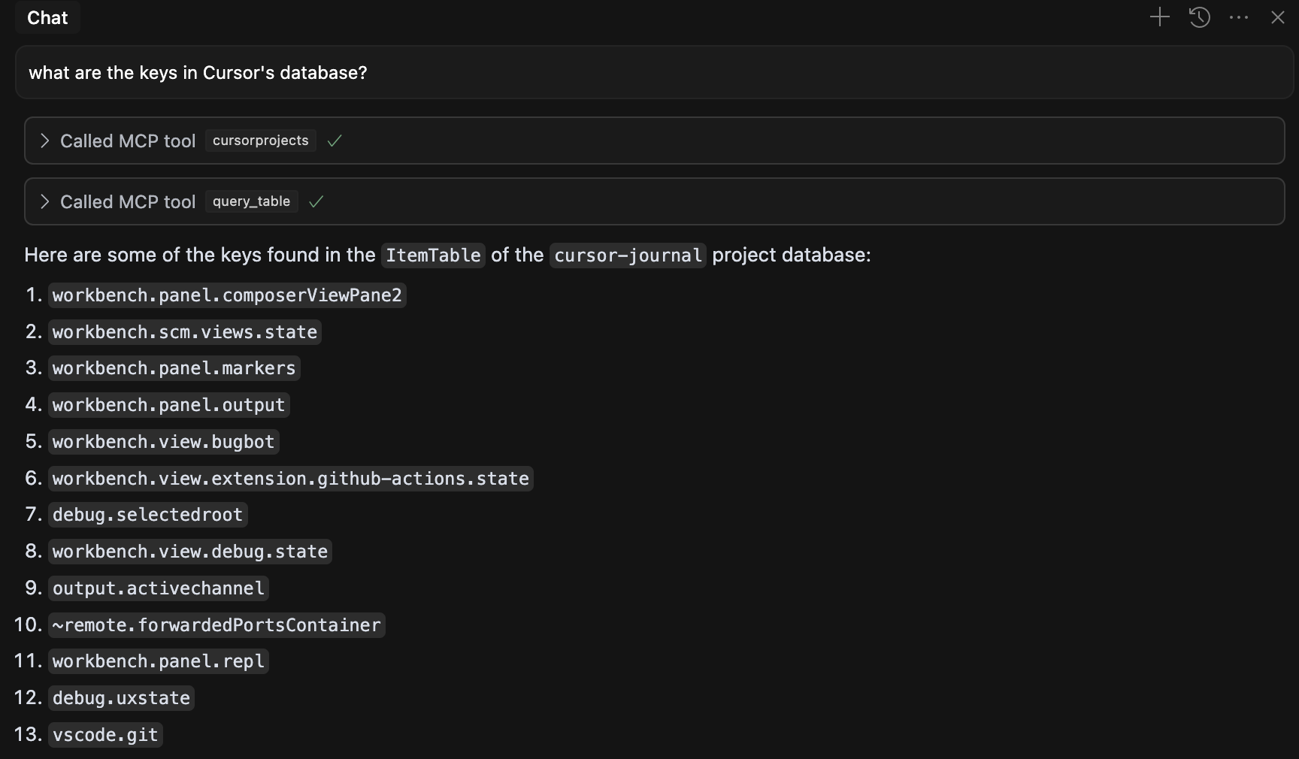This screenshot has height=759, width=1299.
Task: Click the query_table success checkmark icon
Action: (316, 201)
